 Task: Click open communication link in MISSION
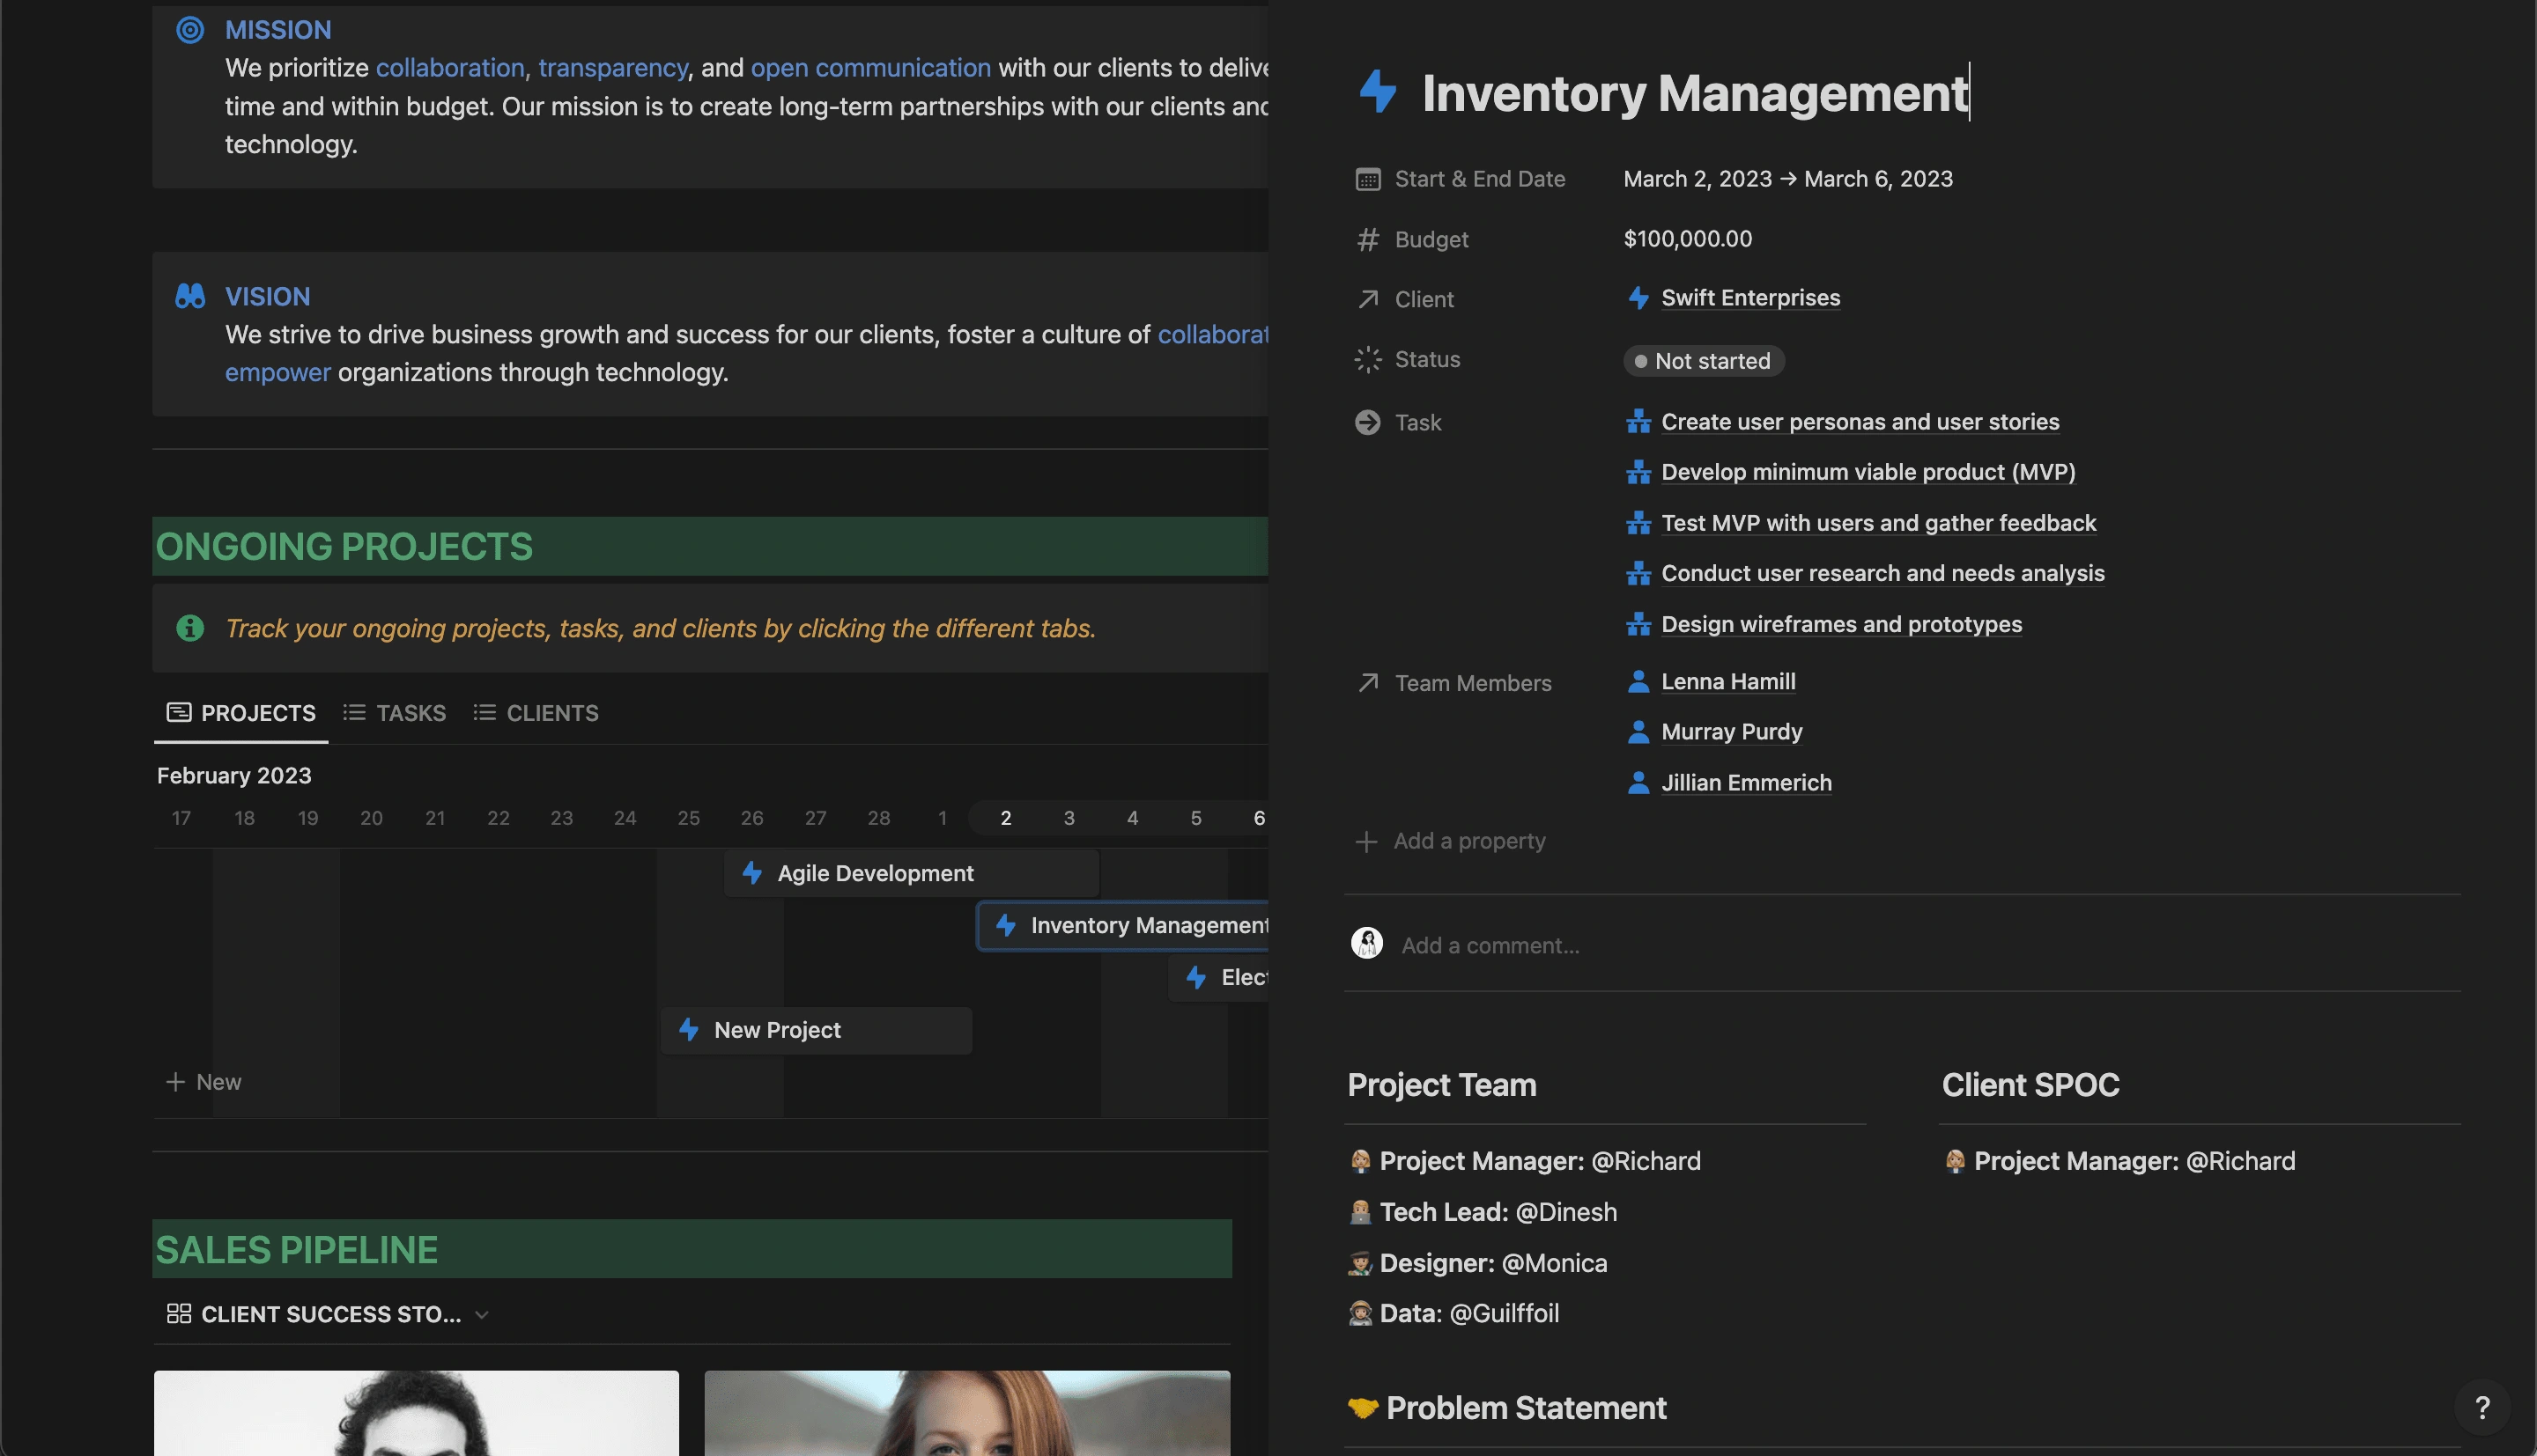(x=870, y=68)
